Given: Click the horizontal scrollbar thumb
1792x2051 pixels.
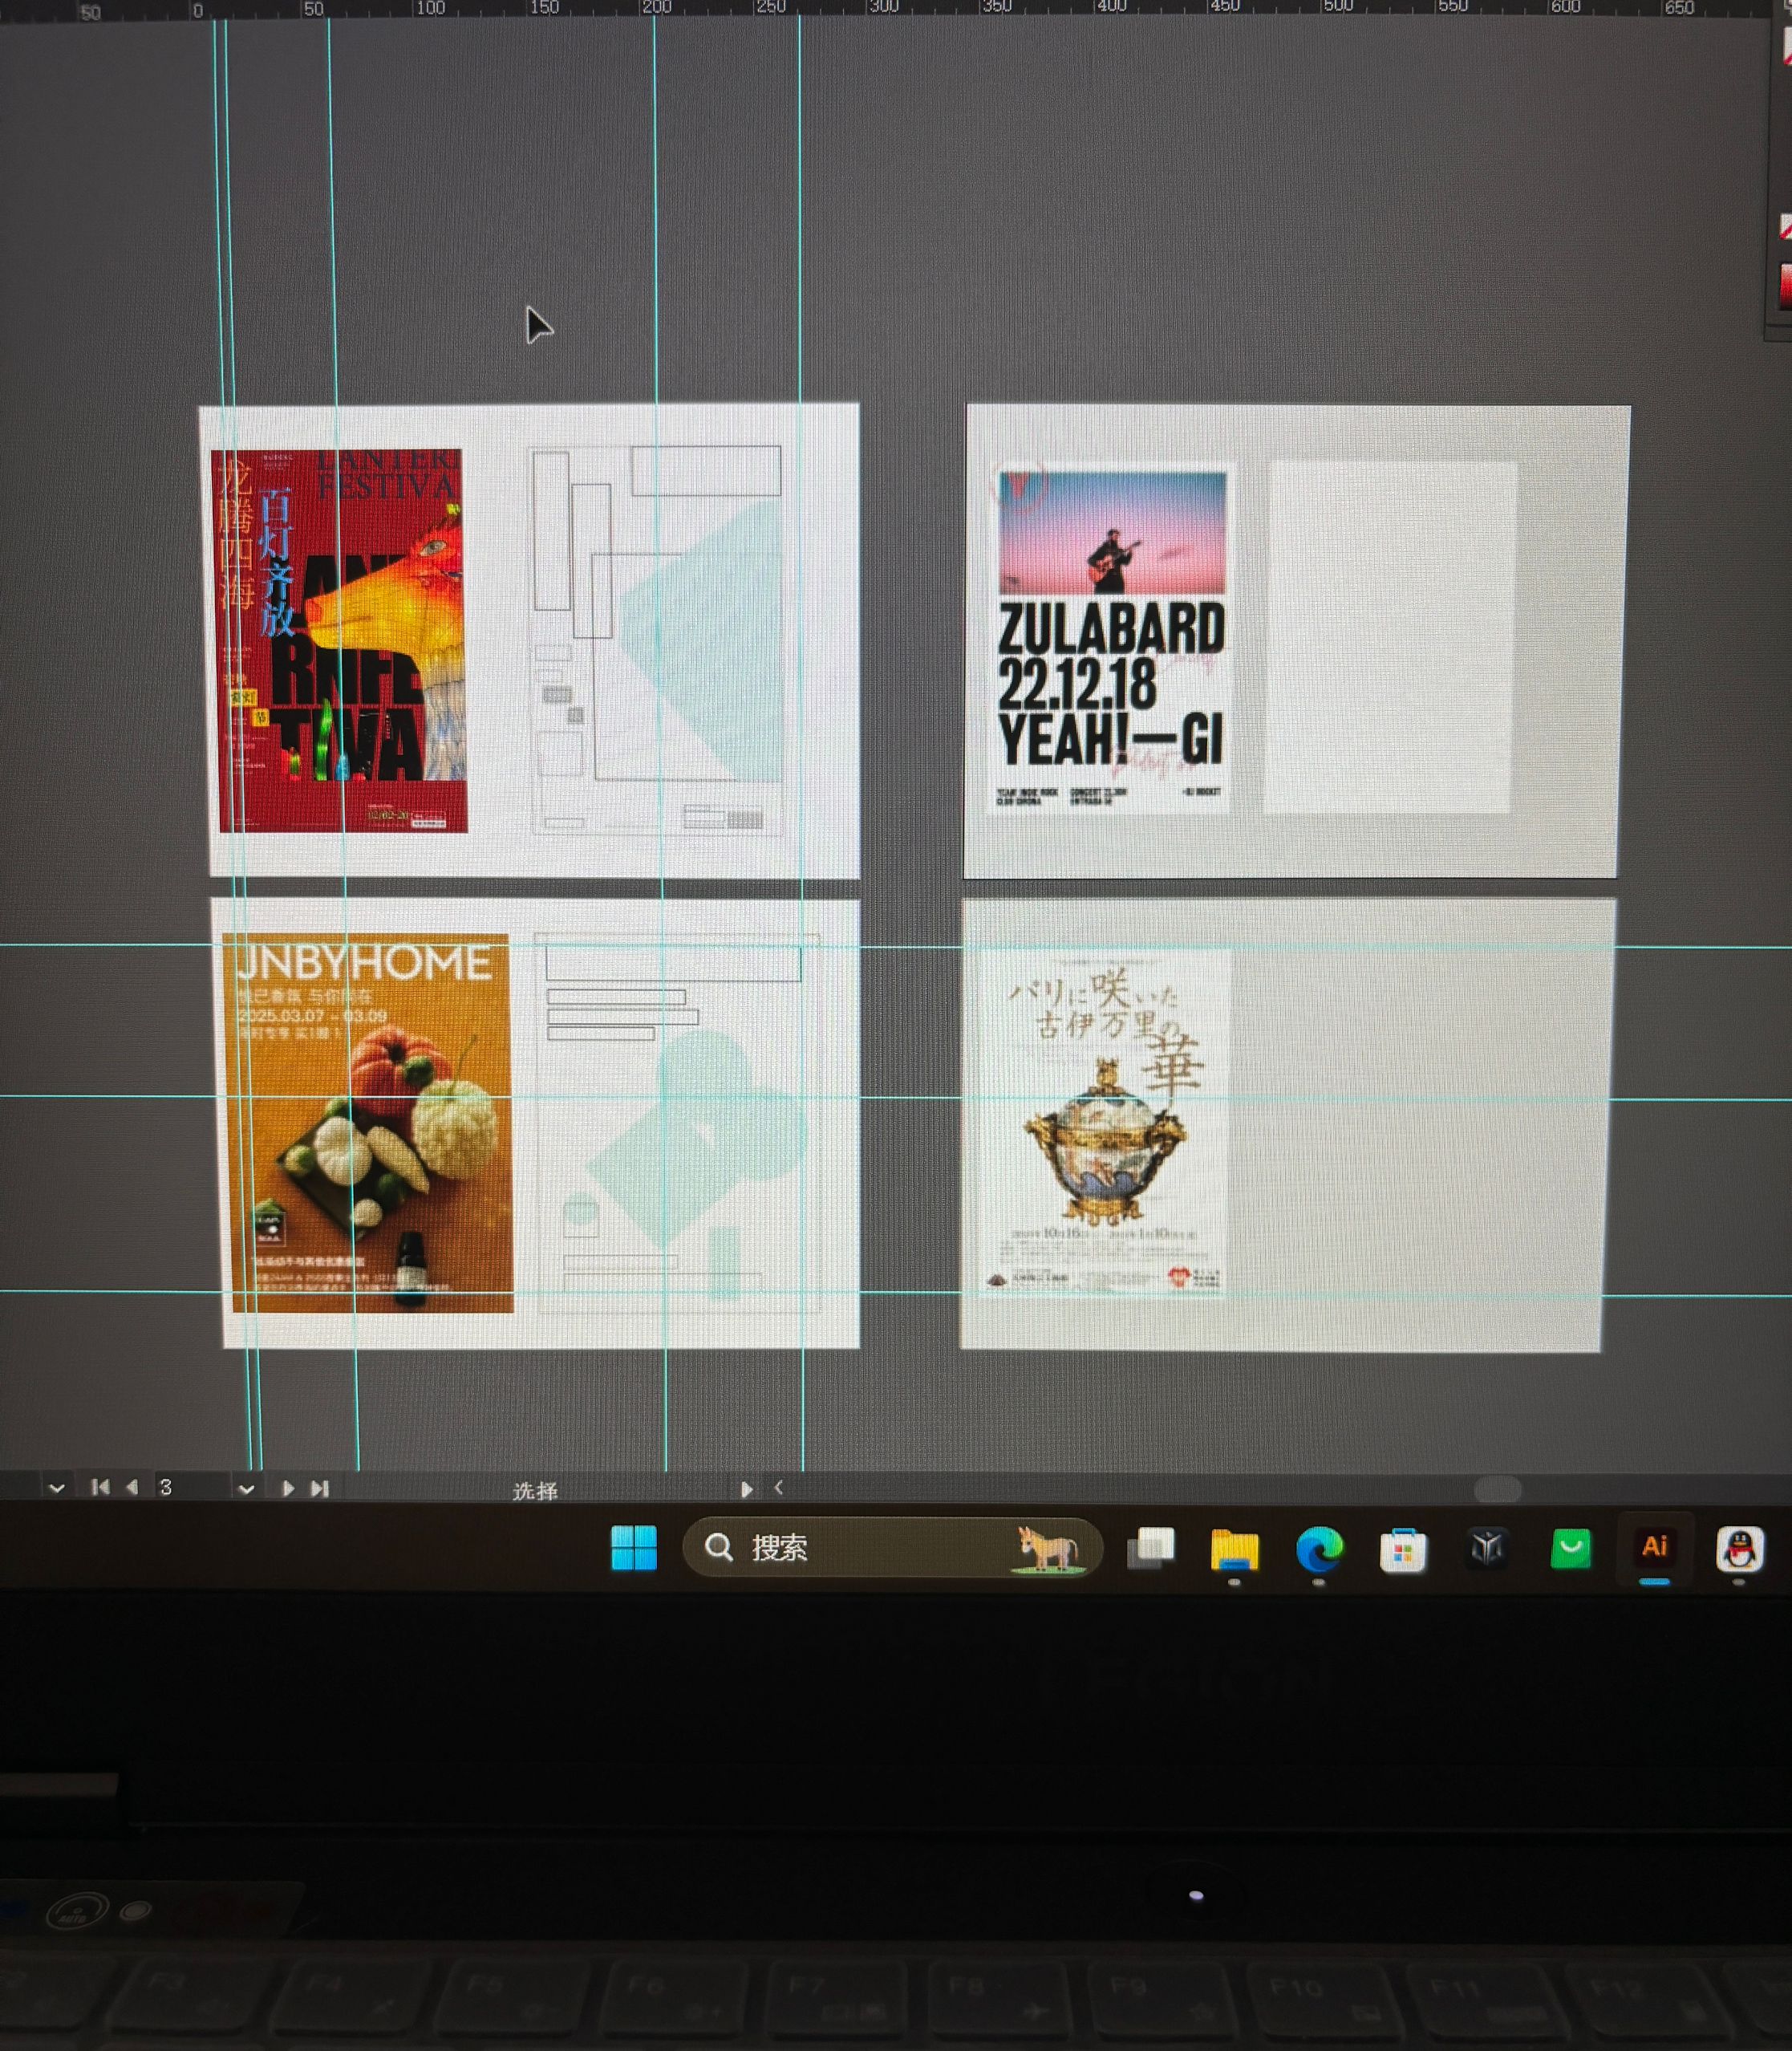Looking at the screenshot, I should [1497, 1490].
